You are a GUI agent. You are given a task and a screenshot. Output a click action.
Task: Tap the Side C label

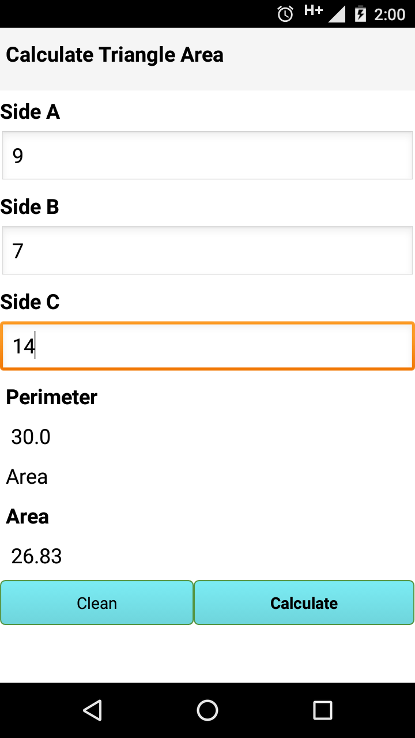coord(30,302)
